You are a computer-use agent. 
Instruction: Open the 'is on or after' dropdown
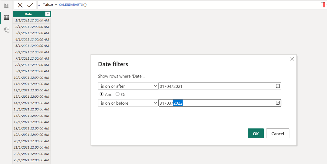pos(128,86)
